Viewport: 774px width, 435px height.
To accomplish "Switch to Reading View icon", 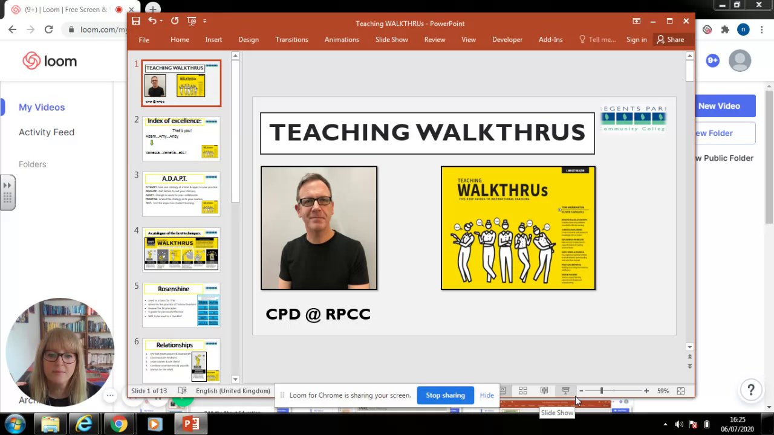I will pos(544,391).
